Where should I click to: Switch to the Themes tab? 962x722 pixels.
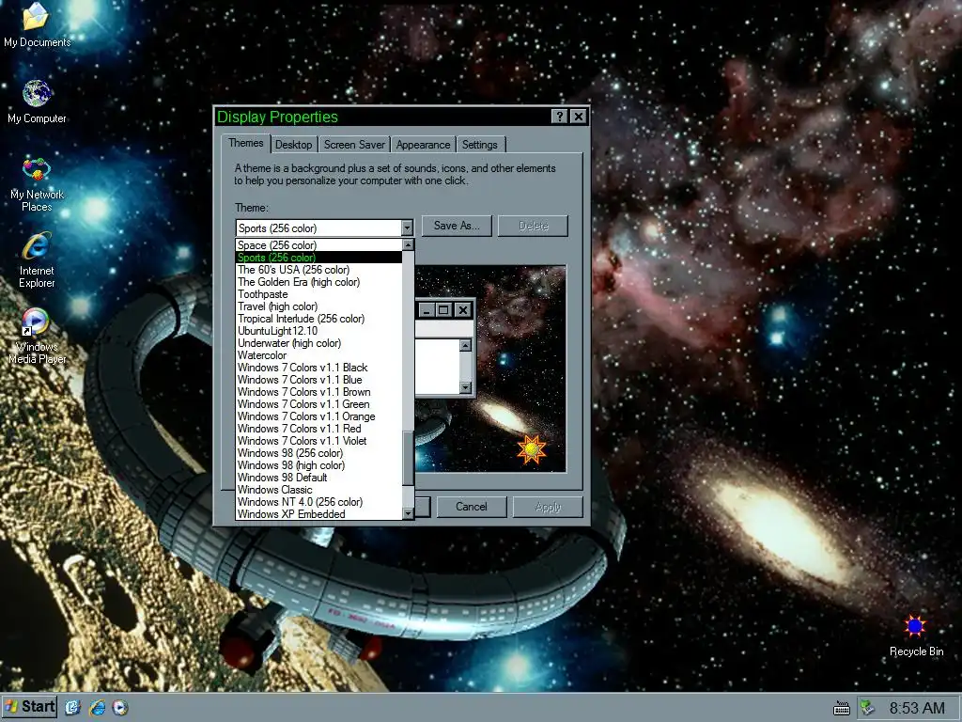click(x=245, y=143)
